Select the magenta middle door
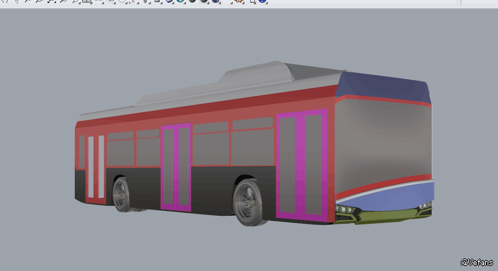 (x=176, y=167)
